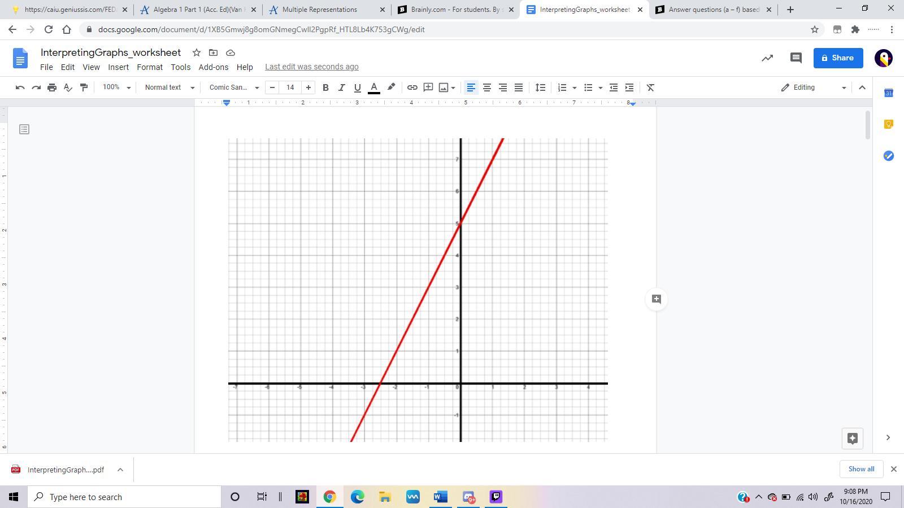Open 'Last edit was seconds ago' history

point(312,67)
